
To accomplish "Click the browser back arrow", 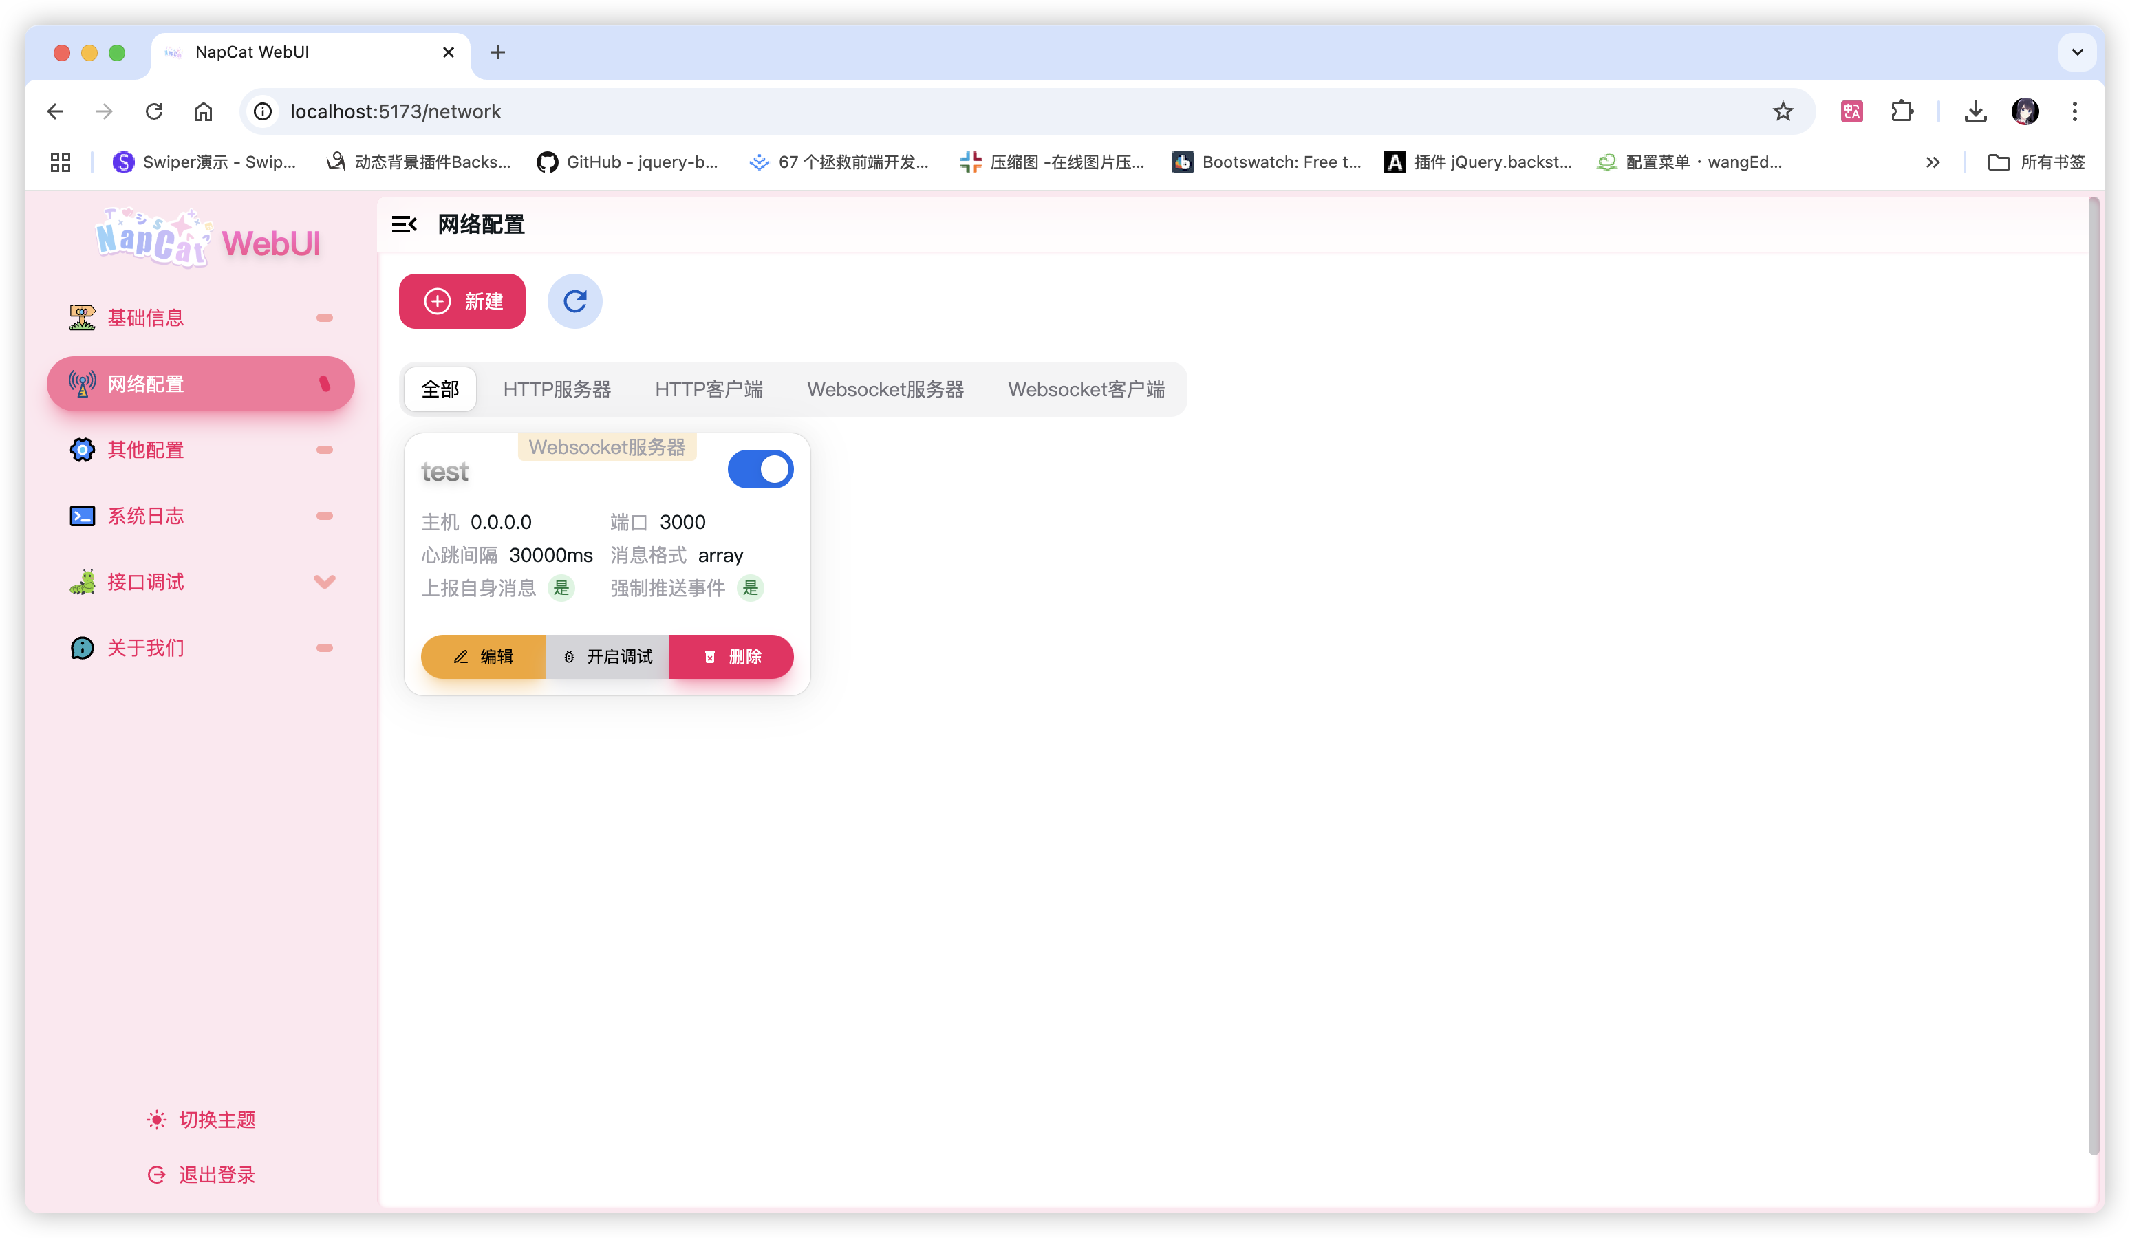I will [56, 111].
